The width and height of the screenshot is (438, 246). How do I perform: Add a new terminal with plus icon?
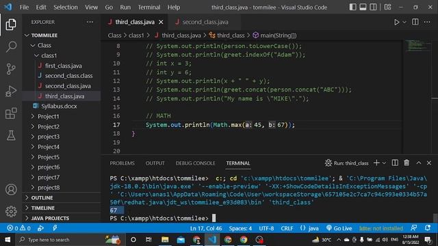pos(376,163)
